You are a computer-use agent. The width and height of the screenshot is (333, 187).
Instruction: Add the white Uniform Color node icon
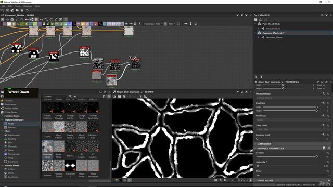pos(9,24)
